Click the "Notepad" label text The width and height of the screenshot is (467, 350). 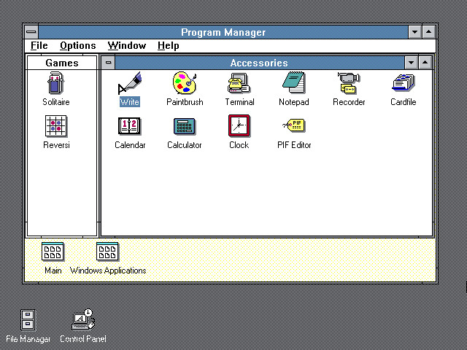(293, 102)
